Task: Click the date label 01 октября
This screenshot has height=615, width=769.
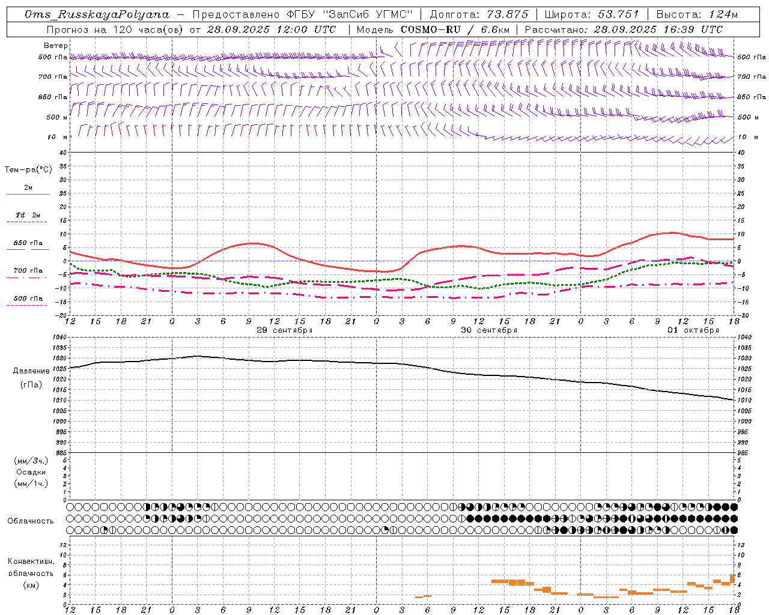Action: coord(693,330)
